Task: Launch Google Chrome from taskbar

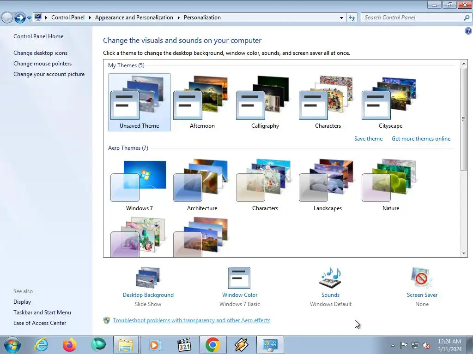Action: pyautogui.click(x=212, y=345)
